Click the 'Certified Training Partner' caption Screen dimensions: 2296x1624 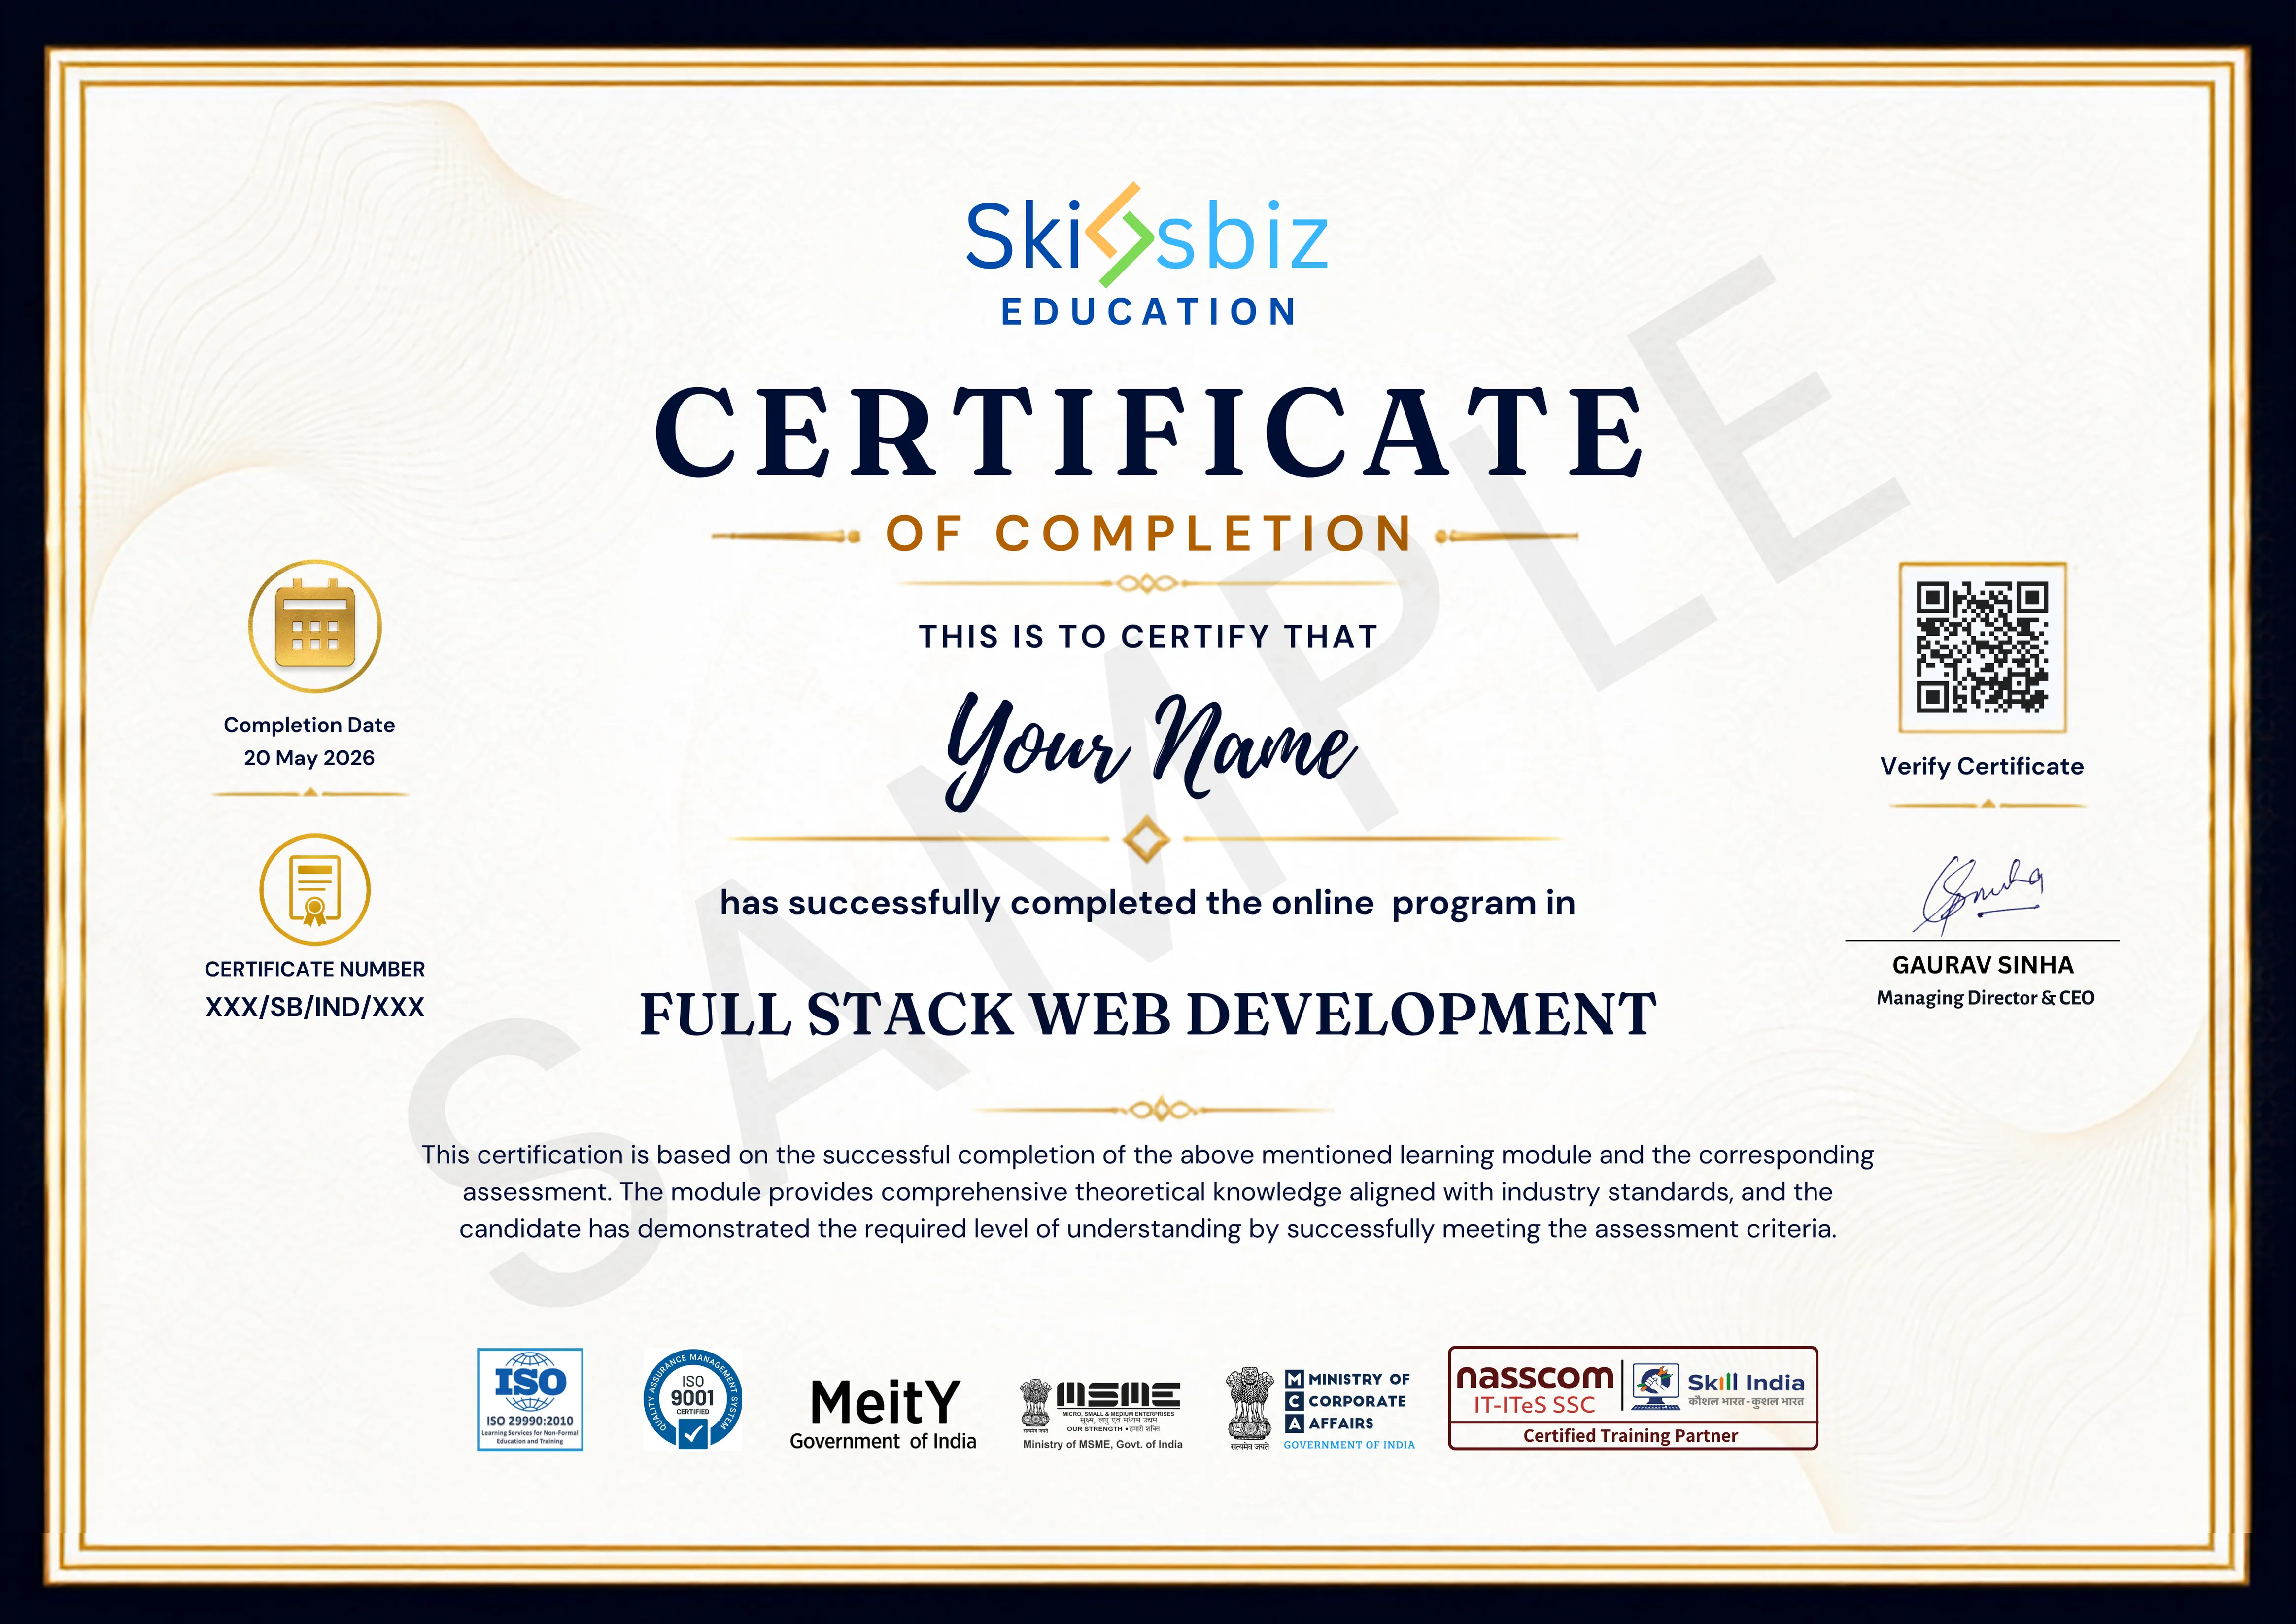pyautogui.click(x=1630, y=1436)
